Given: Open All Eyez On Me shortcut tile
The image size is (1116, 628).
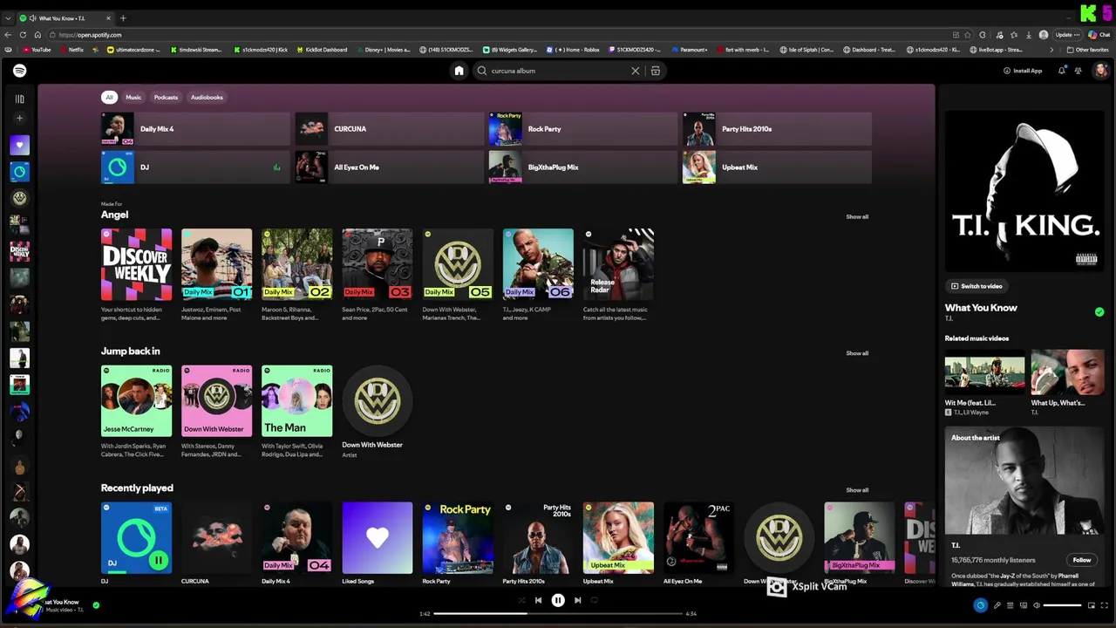Looking at the screenshot, I should click(x=390, y=167).
